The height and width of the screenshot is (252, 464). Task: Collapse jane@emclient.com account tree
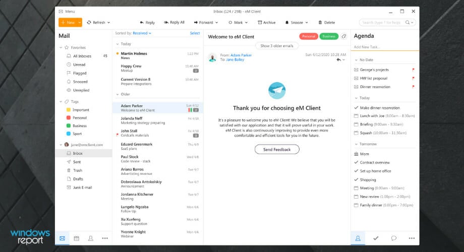(x=61, y=145)
